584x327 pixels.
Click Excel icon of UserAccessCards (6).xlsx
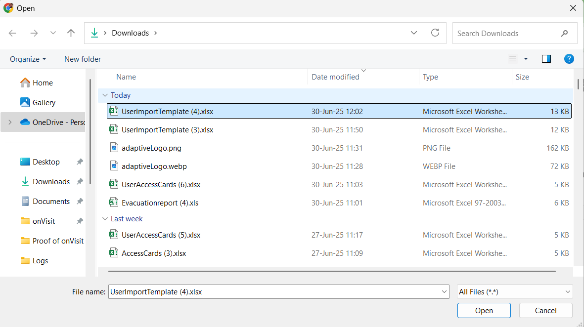pos(114,184)
